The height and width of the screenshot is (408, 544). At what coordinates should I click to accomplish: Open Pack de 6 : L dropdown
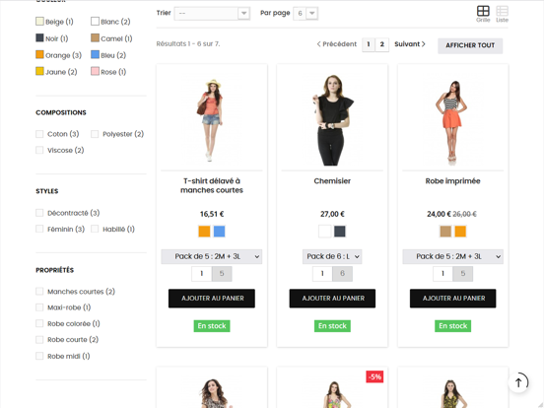tap(332, 257)
